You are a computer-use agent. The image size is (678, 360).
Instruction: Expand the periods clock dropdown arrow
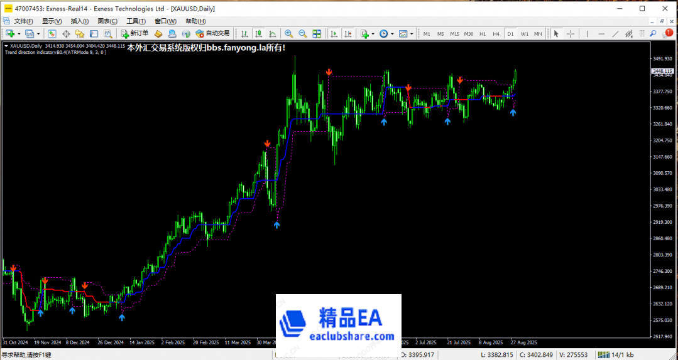click(x=392, y=34)
